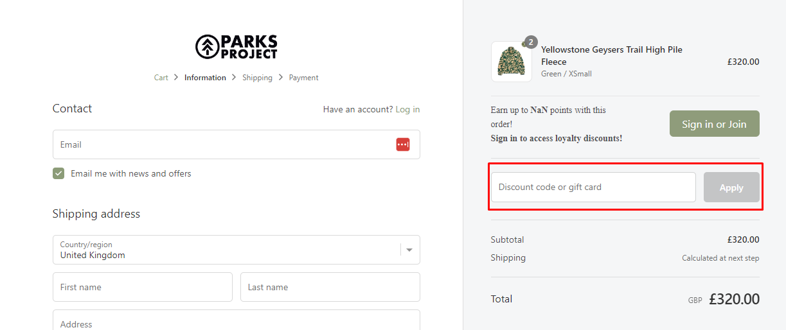786x330 pixels.
Task: Focus the Discount code or gift card field
Action: (x=593, y=187)
